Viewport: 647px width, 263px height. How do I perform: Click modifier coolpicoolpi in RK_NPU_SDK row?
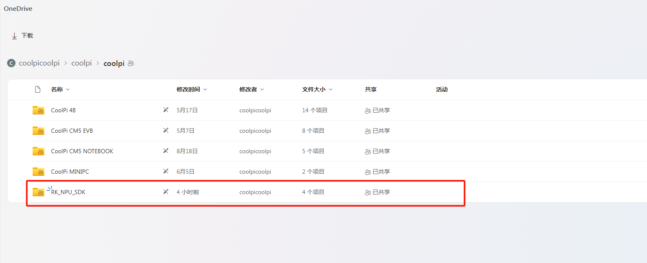click(x=255, y=192)
